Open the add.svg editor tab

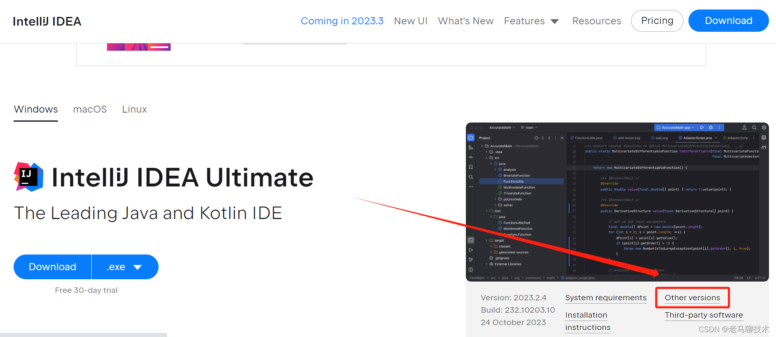tap(659, 138)
